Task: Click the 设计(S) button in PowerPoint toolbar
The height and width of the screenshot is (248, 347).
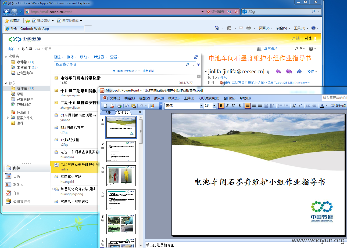Action: (338, 106)
